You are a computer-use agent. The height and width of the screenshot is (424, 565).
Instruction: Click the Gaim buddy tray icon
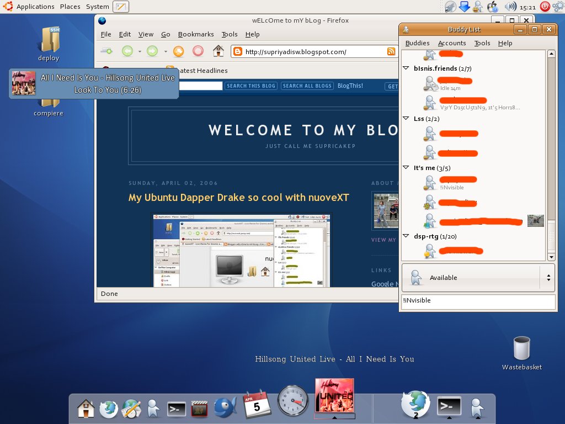click(x=478, y=7)
